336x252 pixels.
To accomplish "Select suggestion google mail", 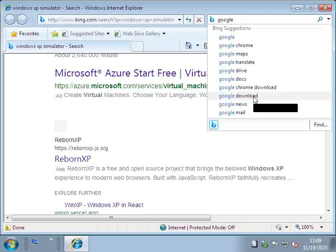I will coord(269,113).
